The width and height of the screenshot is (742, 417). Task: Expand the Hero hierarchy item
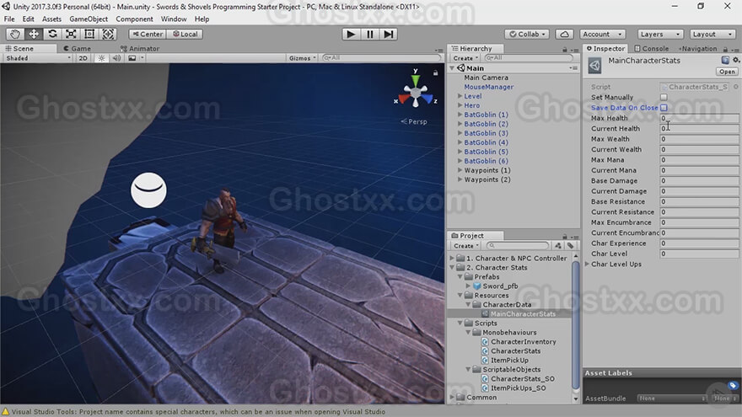(460, 105)
